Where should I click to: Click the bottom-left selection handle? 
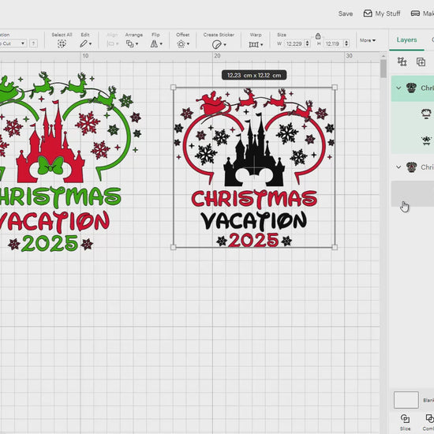click(x=174, y=247)
